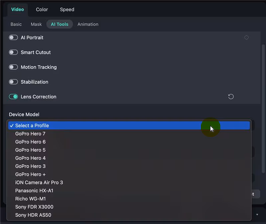Select the Basic sub-tab
Screen dimensions: 266x224
coord(16,24)
